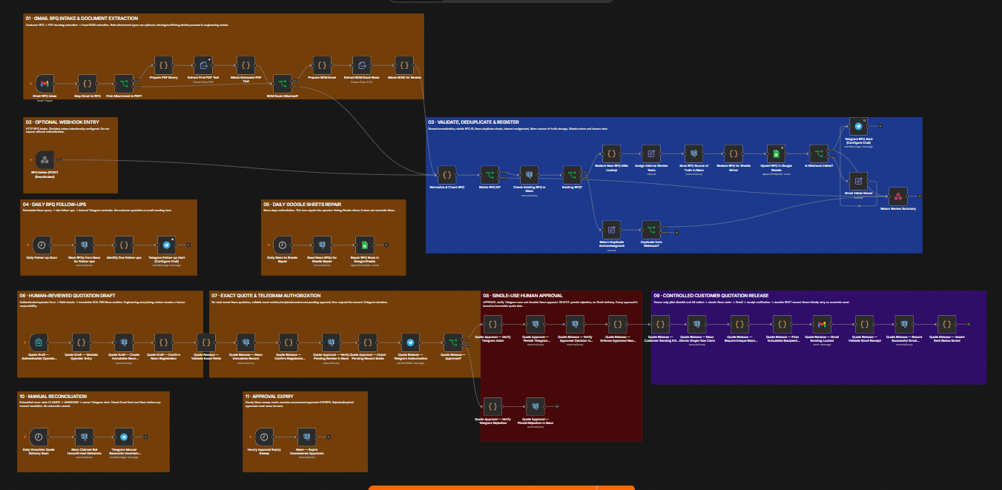
Task: Open the Map Gmail to RFQ code node
Action: click(87, 84)
